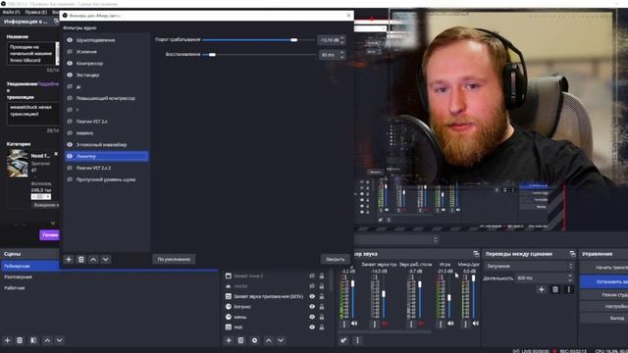Add scene transition with plus icon
Screen dimensions: 628x353
point(542,289)
